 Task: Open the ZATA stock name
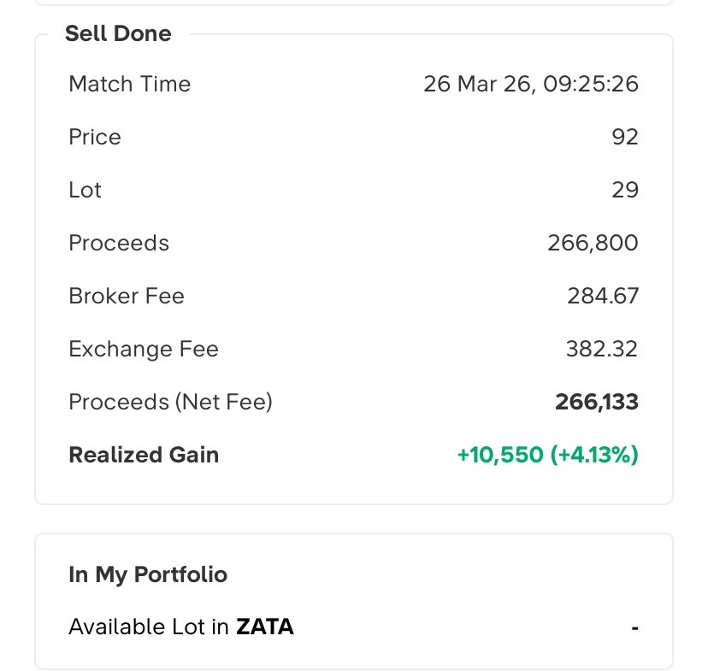[265, 627]
